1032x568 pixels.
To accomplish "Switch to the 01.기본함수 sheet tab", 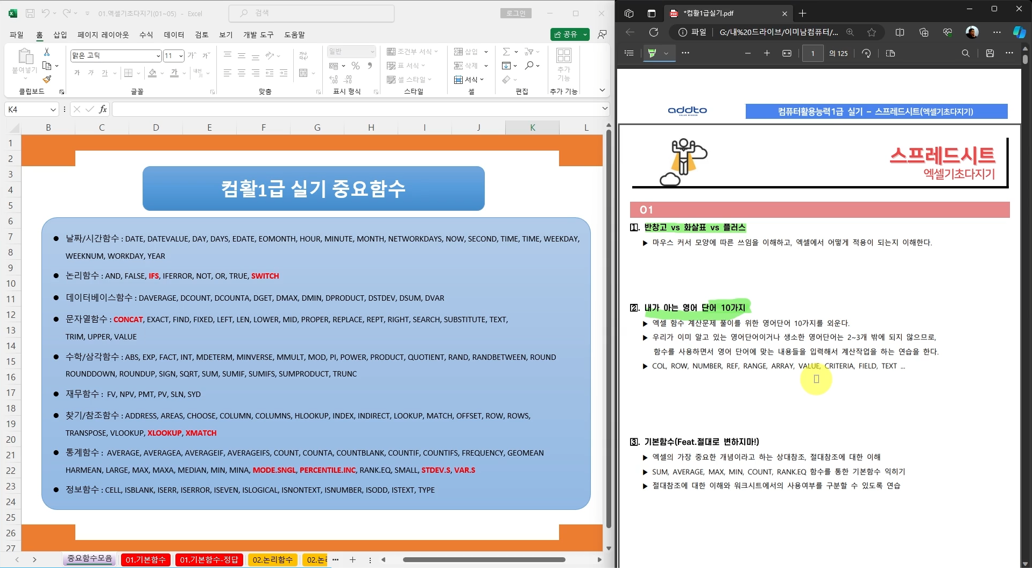I will tap(145, 559).
